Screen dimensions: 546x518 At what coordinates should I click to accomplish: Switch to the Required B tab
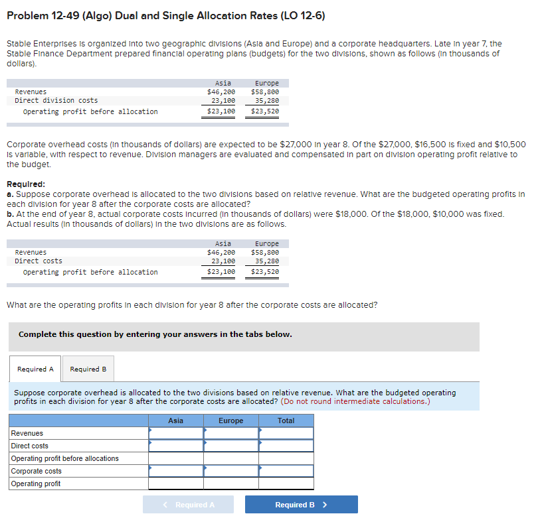click(x=88, y=369)
